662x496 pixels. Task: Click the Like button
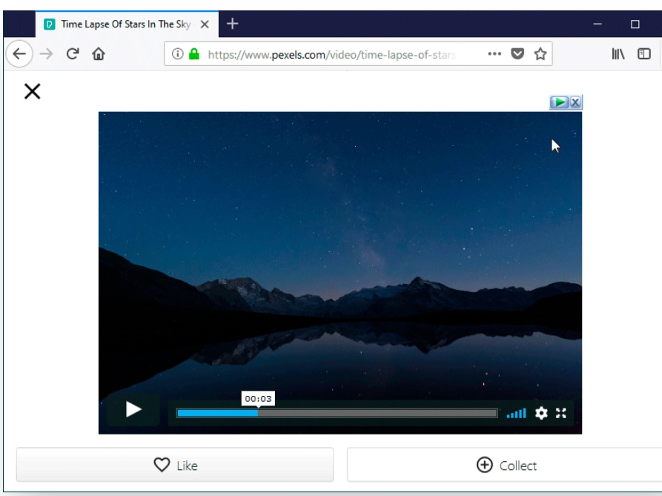click(x=175, y=465)
